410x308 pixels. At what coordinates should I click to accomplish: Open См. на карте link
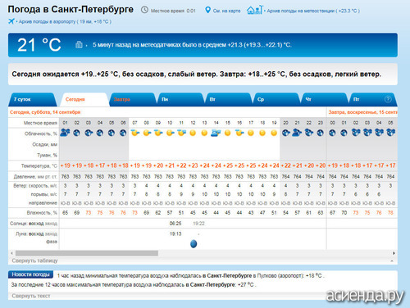click(x=226, y=11)
